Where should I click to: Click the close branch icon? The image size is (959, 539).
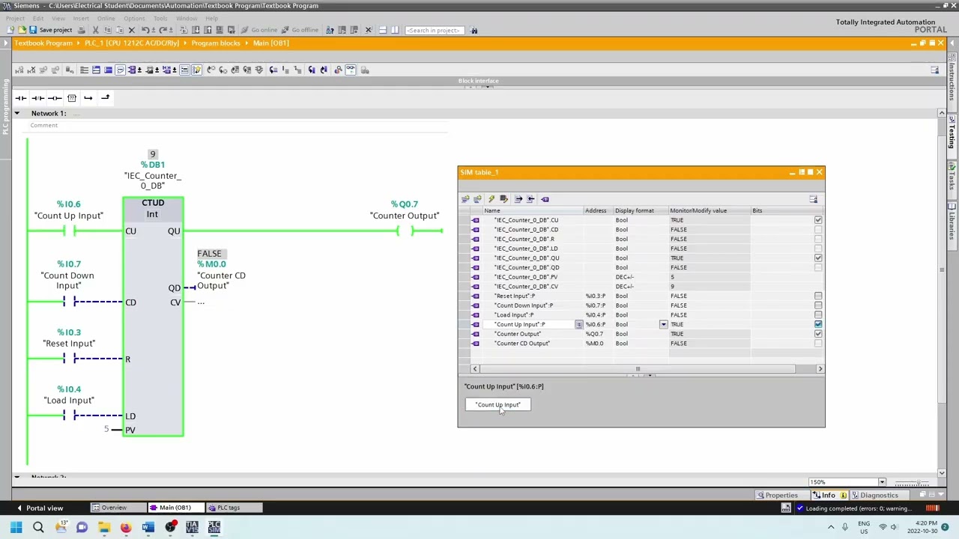click(106, 98)
